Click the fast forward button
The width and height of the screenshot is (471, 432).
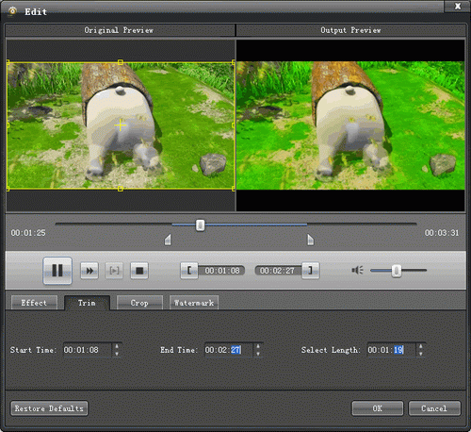(x=89, y=271)
